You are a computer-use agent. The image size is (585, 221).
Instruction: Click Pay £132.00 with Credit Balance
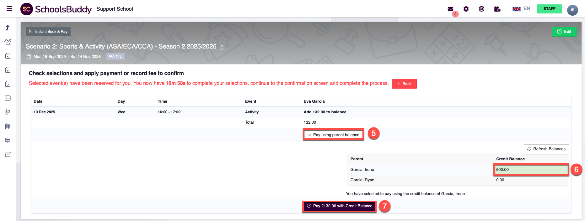click(x=339, y=206)
